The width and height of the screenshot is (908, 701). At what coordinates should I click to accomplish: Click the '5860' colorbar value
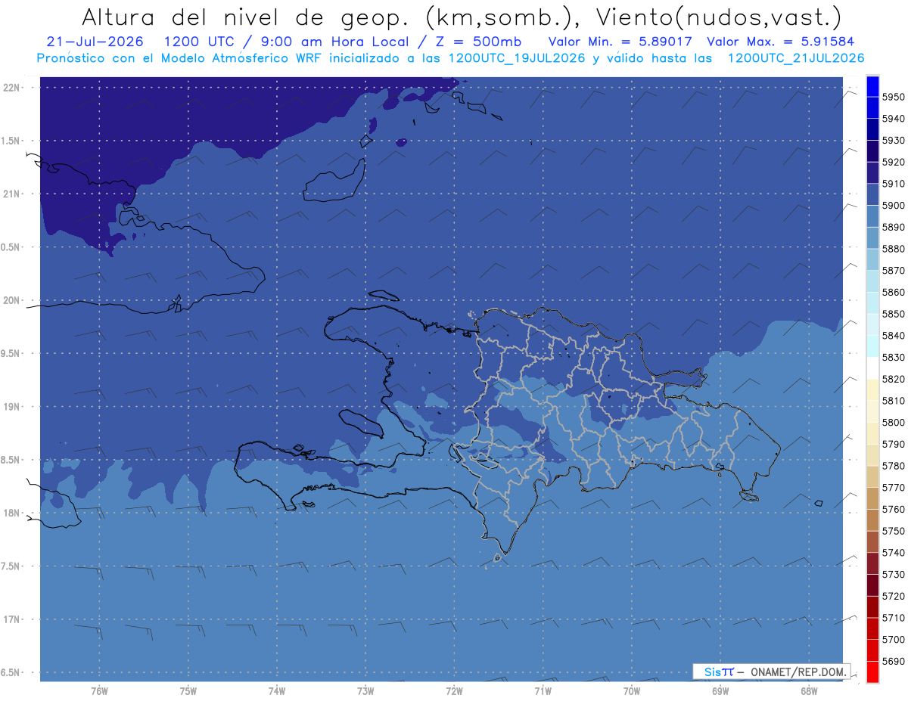click(x=894, y=292)
